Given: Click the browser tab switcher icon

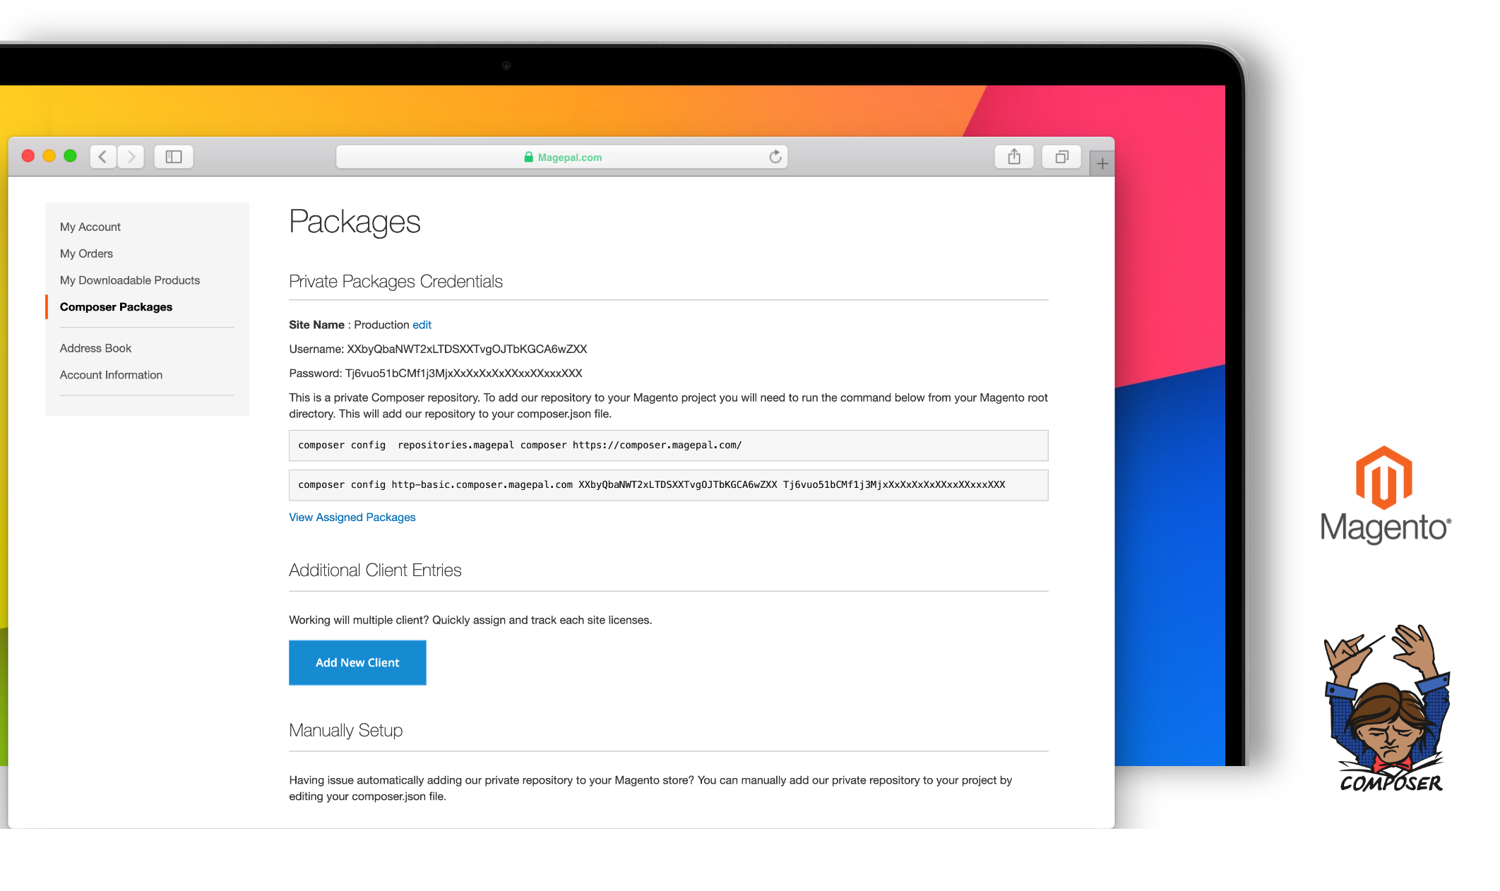Looking at the screenshot, I should click(1061, 157).
